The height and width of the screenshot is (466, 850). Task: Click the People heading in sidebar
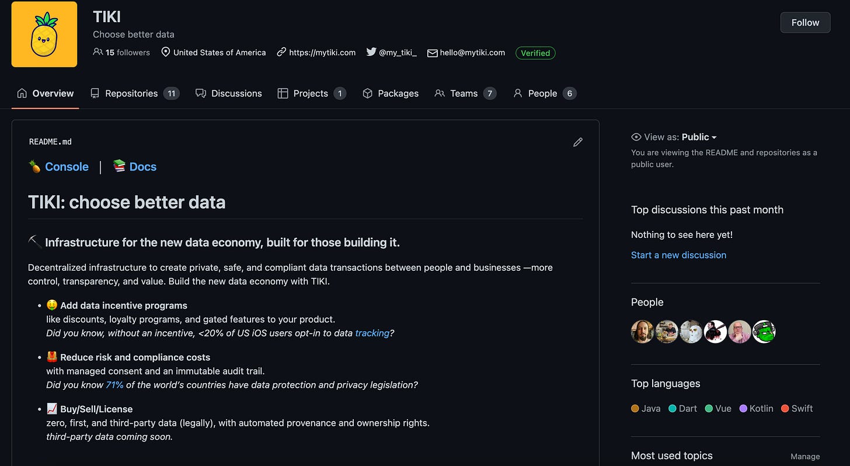[x=647, y=302]
